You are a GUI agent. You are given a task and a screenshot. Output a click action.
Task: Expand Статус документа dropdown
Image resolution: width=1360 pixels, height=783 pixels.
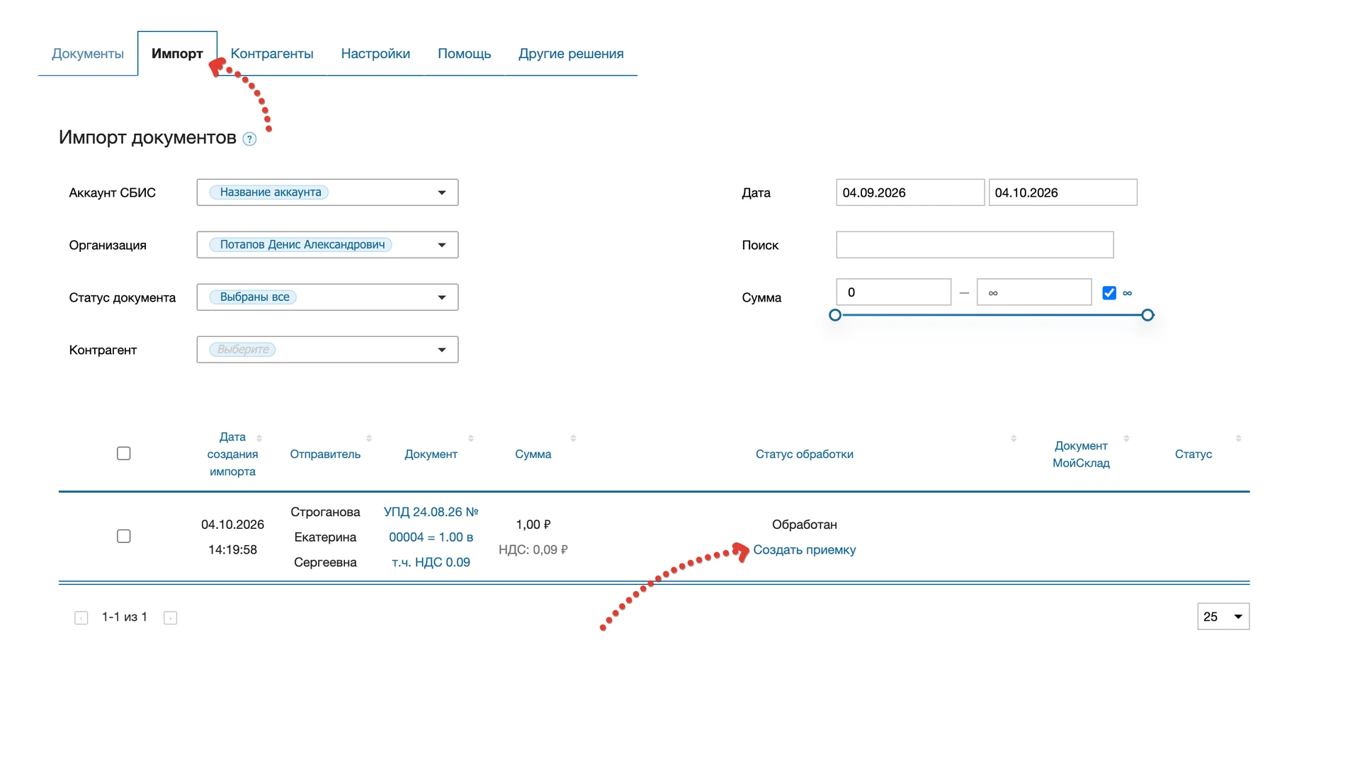327,297
